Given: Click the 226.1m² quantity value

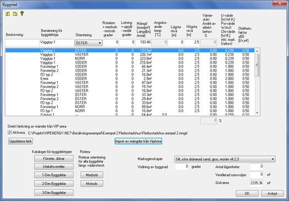Looking at the screenshot, I should pyautogui.click(x=146, y=55).
